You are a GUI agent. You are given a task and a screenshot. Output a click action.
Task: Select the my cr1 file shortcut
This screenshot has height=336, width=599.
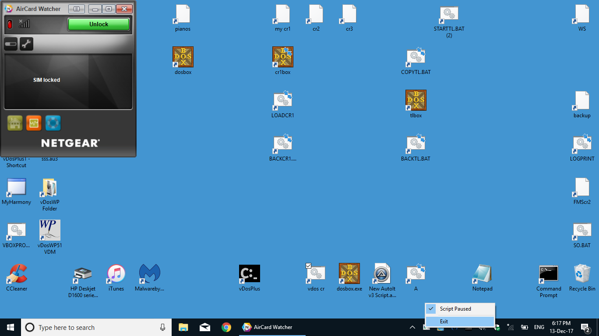[x=283, y=17]
